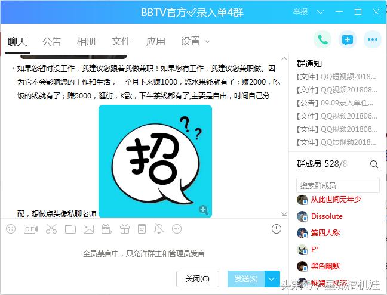Click the avatar of 从此世间无年少

302,200
